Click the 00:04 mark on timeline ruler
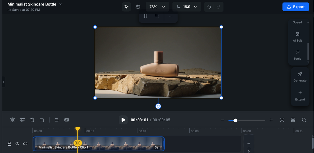Image resolution: width=314 pixels, height=153 pixels. pyautogui.click(x=142, y=131)
